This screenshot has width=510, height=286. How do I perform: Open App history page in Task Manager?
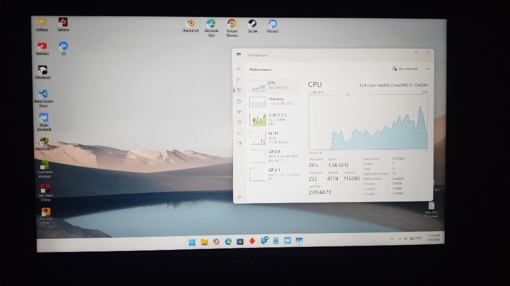click(x=239, y=101)
